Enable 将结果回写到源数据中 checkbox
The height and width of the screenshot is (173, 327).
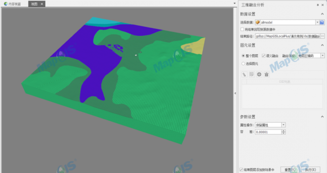pos(242,29)
